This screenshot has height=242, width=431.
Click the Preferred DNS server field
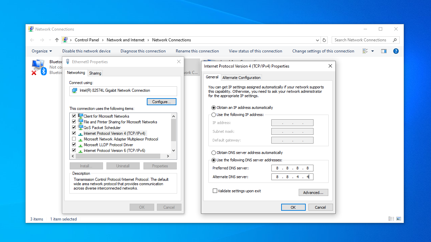(292, 168)
